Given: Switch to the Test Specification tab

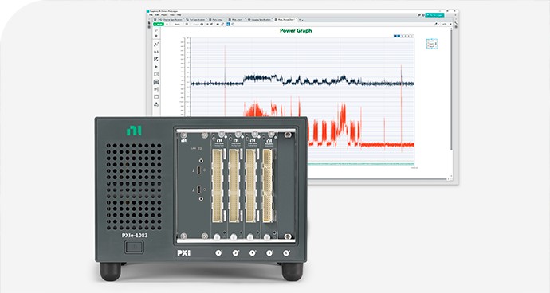Looking at the screenshot, I should (195, 20).
